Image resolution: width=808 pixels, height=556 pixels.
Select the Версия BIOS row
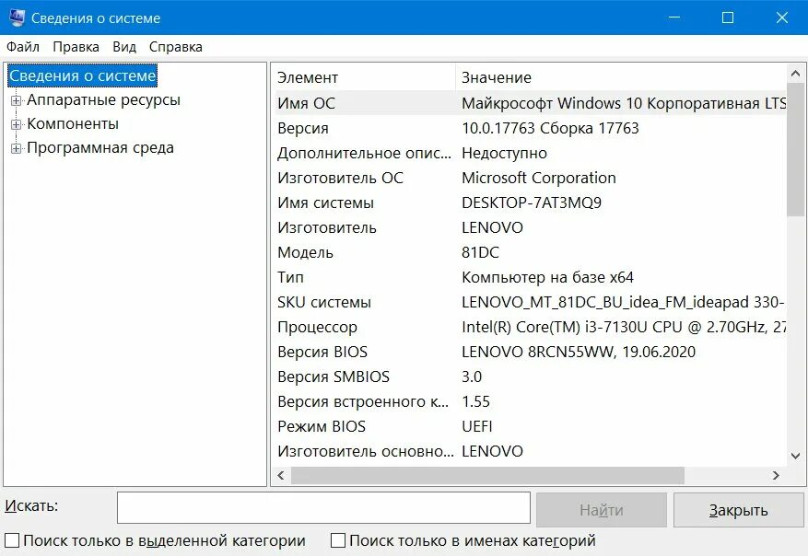point(531,352)
